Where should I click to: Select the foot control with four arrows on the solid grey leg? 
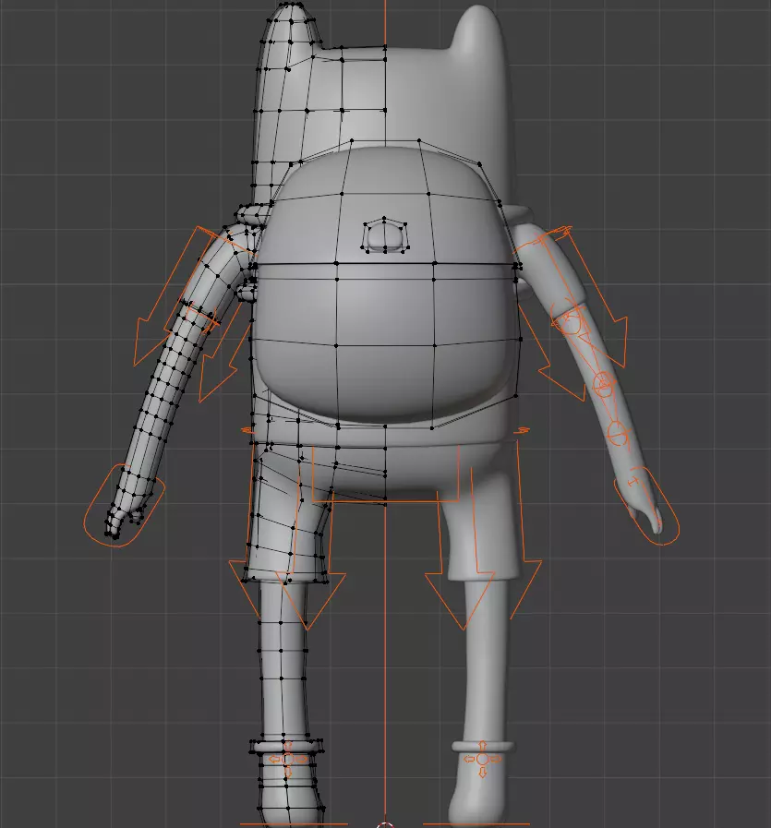tap(482, 760)
